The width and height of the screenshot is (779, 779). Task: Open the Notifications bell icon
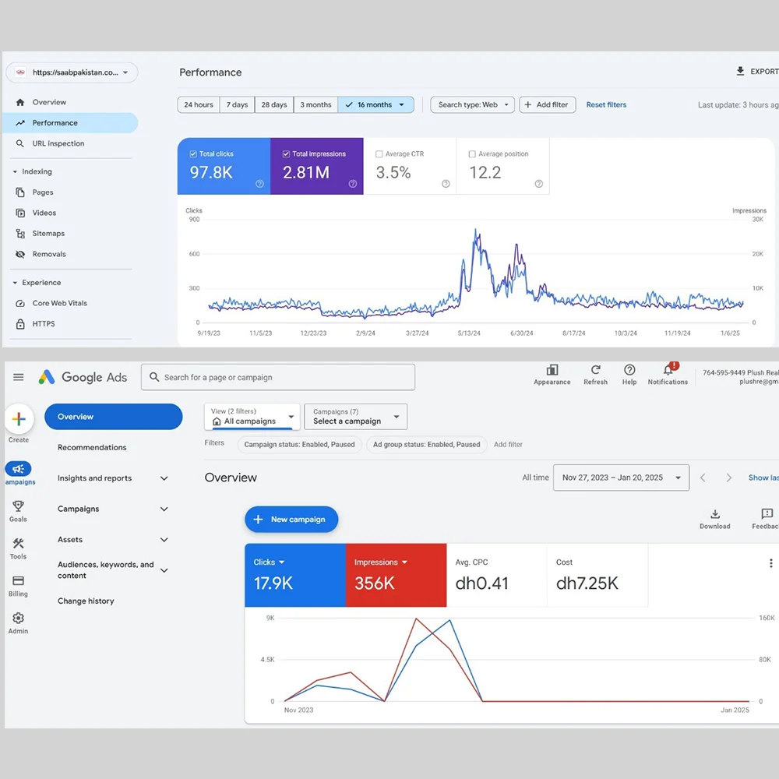pos(668,370)
